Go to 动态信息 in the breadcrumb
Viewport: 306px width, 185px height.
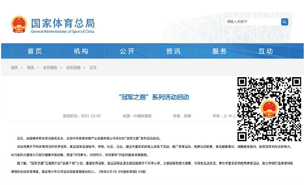point(73,68)
